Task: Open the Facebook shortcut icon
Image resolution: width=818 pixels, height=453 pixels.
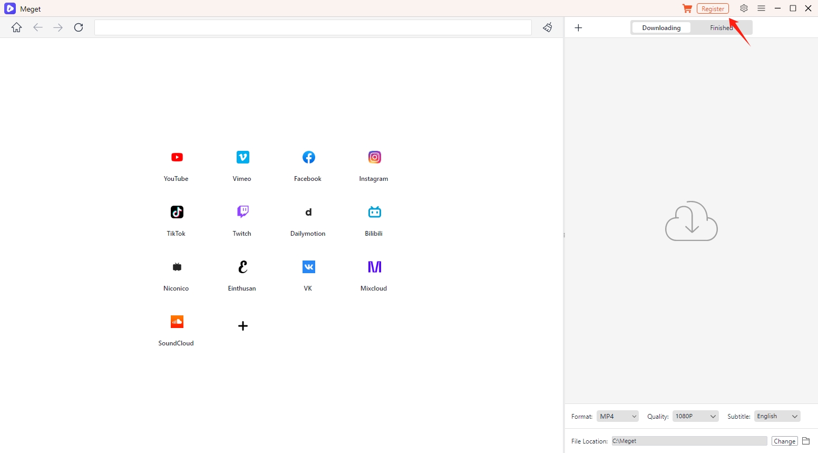Action: [x=309, y=157]
